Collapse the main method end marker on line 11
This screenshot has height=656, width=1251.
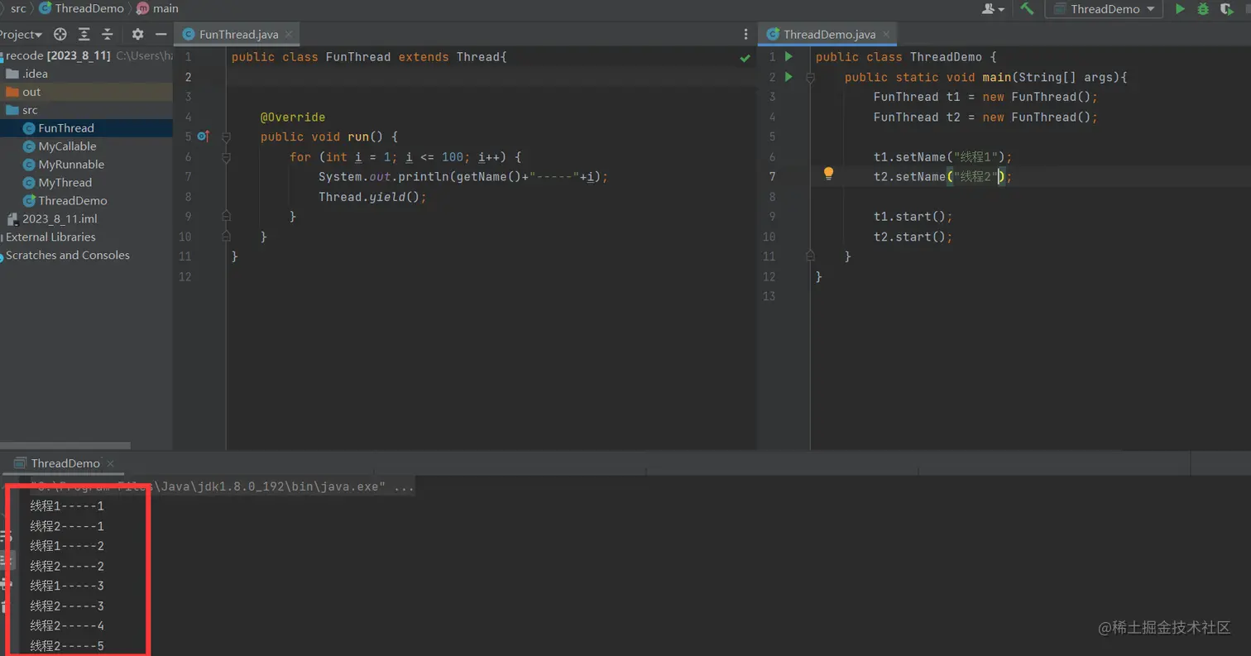pyautogui.click(x=810, y=256)
